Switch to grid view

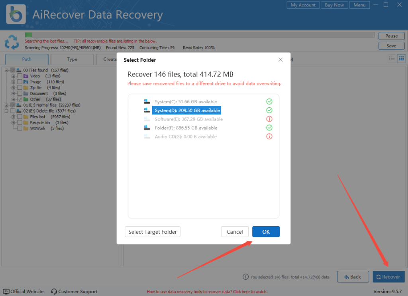coord(402,59)
